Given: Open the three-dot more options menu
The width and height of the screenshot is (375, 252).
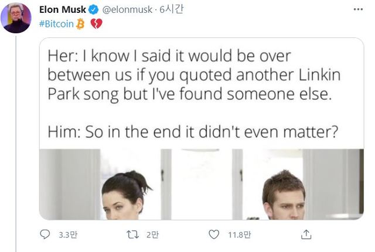Looking at the screenshot, I should coord(357,10).
